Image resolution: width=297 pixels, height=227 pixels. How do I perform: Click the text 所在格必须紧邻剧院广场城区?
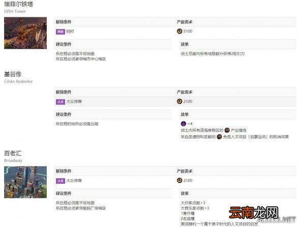[81, 208]
